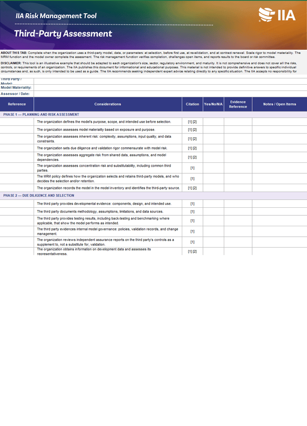This screenshot has width=307, height=426.
Task: Click 'assesses inherent risk: complexity' consideration
Action: coord(104,139)
